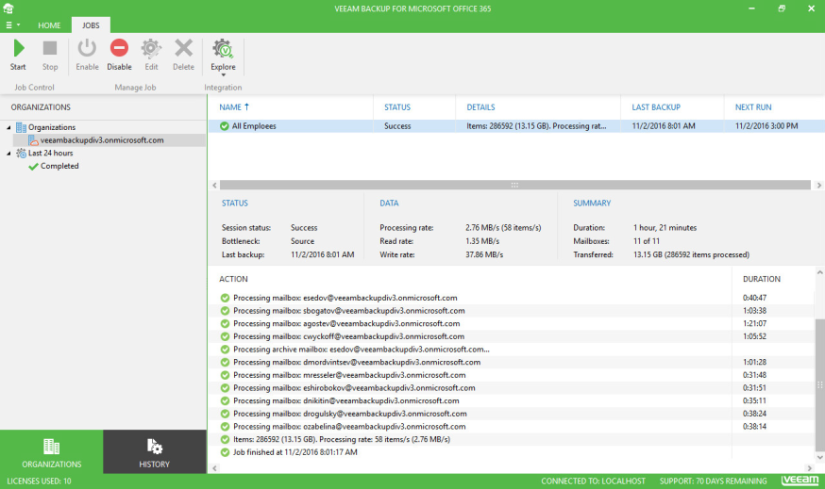Click the ORGANIZATIONS building icon
825x489 pixels.
coord(52,447)
